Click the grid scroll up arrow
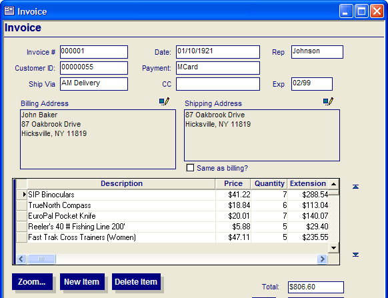388x298 pixels. pos(333,184)
